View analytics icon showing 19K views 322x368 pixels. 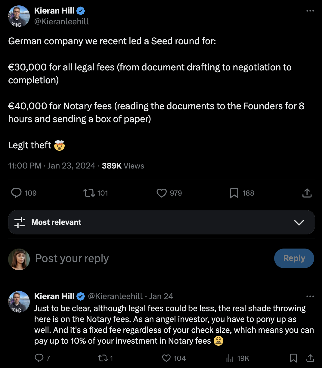pyautogui.click(x=230, y=358)
